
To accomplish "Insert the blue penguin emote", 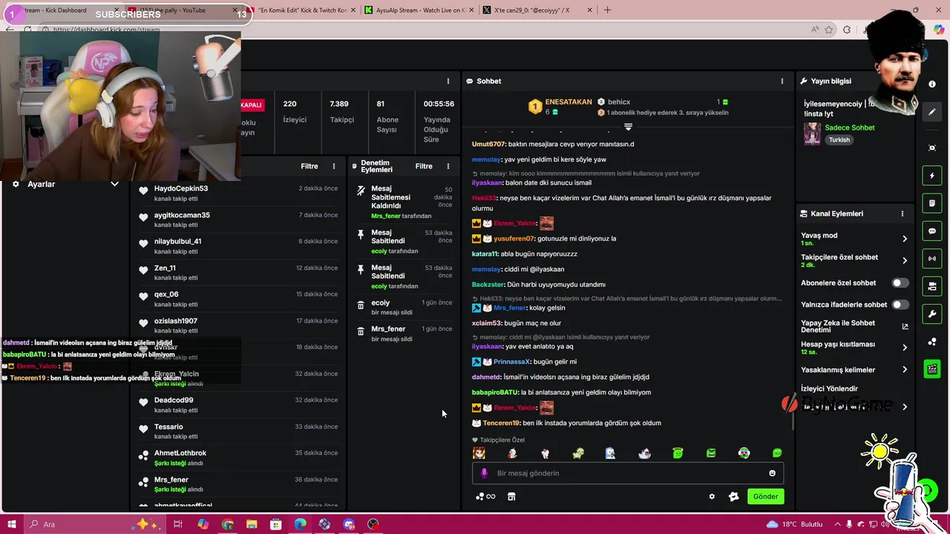I will (x=611, y=453).
